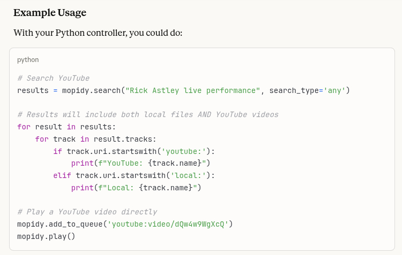Click the "for result in results:" line
Screen dimensions: 402x255
tap(66, 127)
